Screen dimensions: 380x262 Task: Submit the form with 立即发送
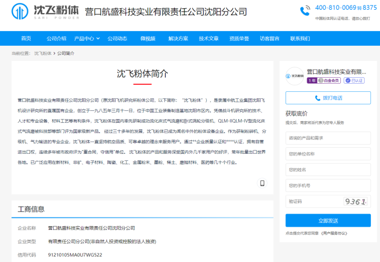click(x=328, y=220)
